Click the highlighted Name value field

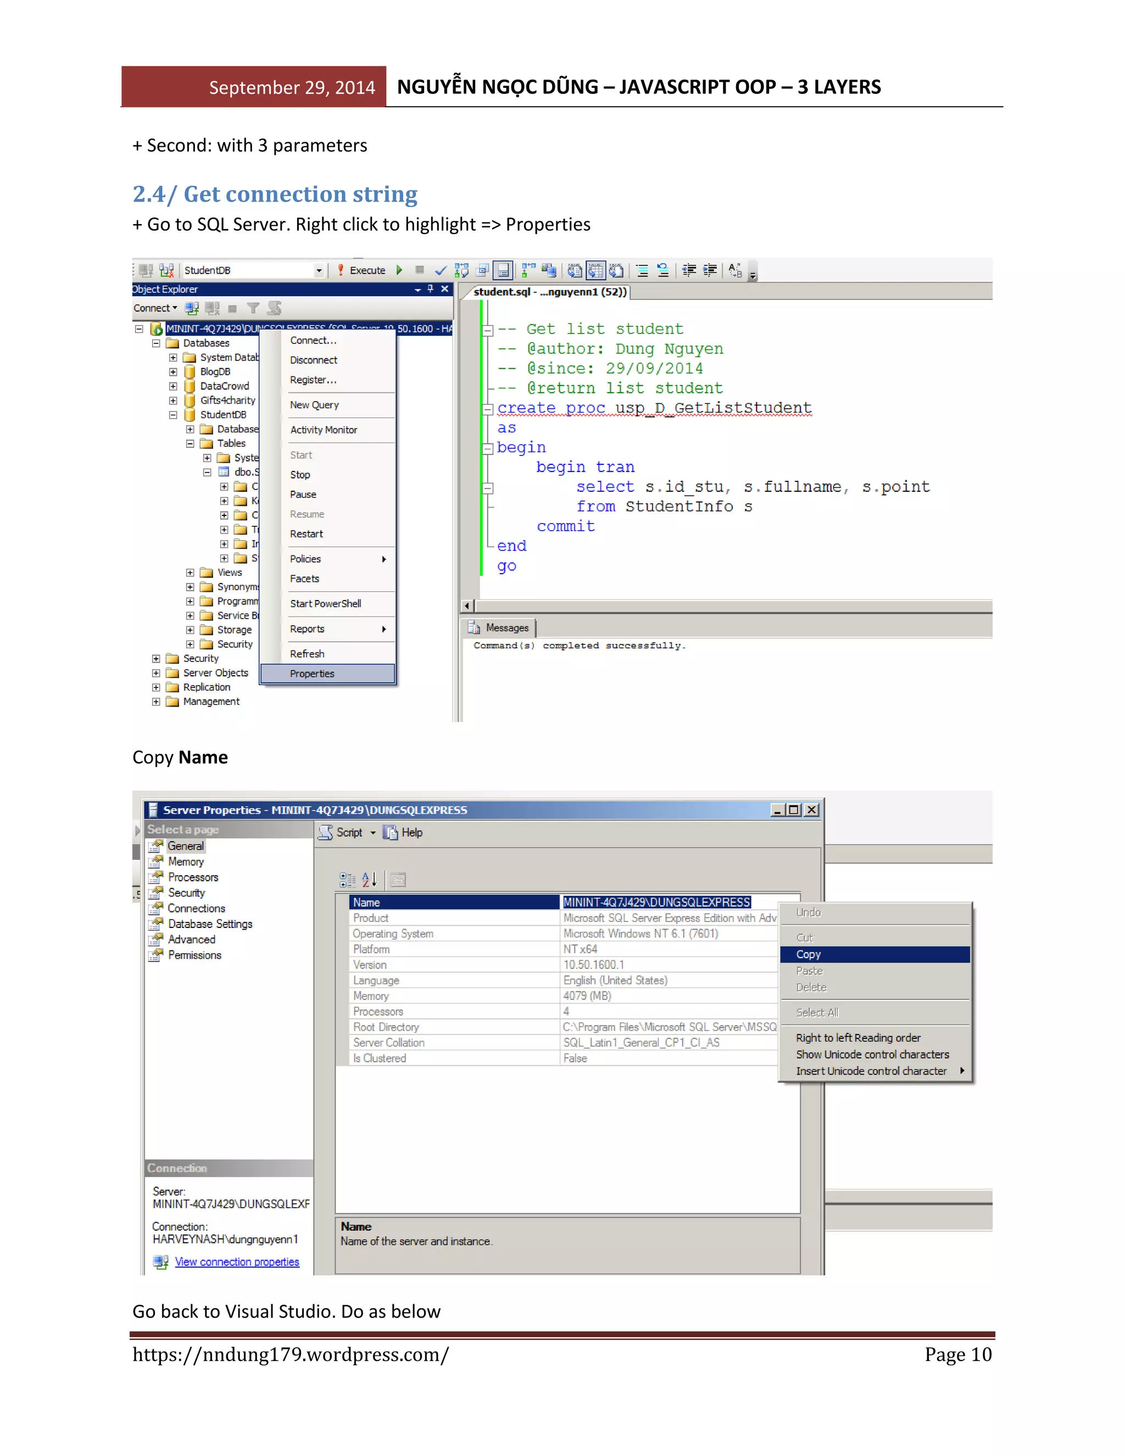coord(656,902)
